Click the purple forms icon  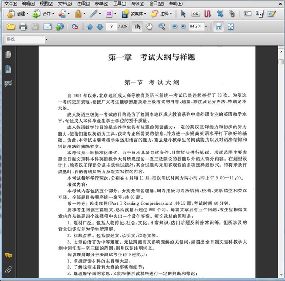[109, 14]
